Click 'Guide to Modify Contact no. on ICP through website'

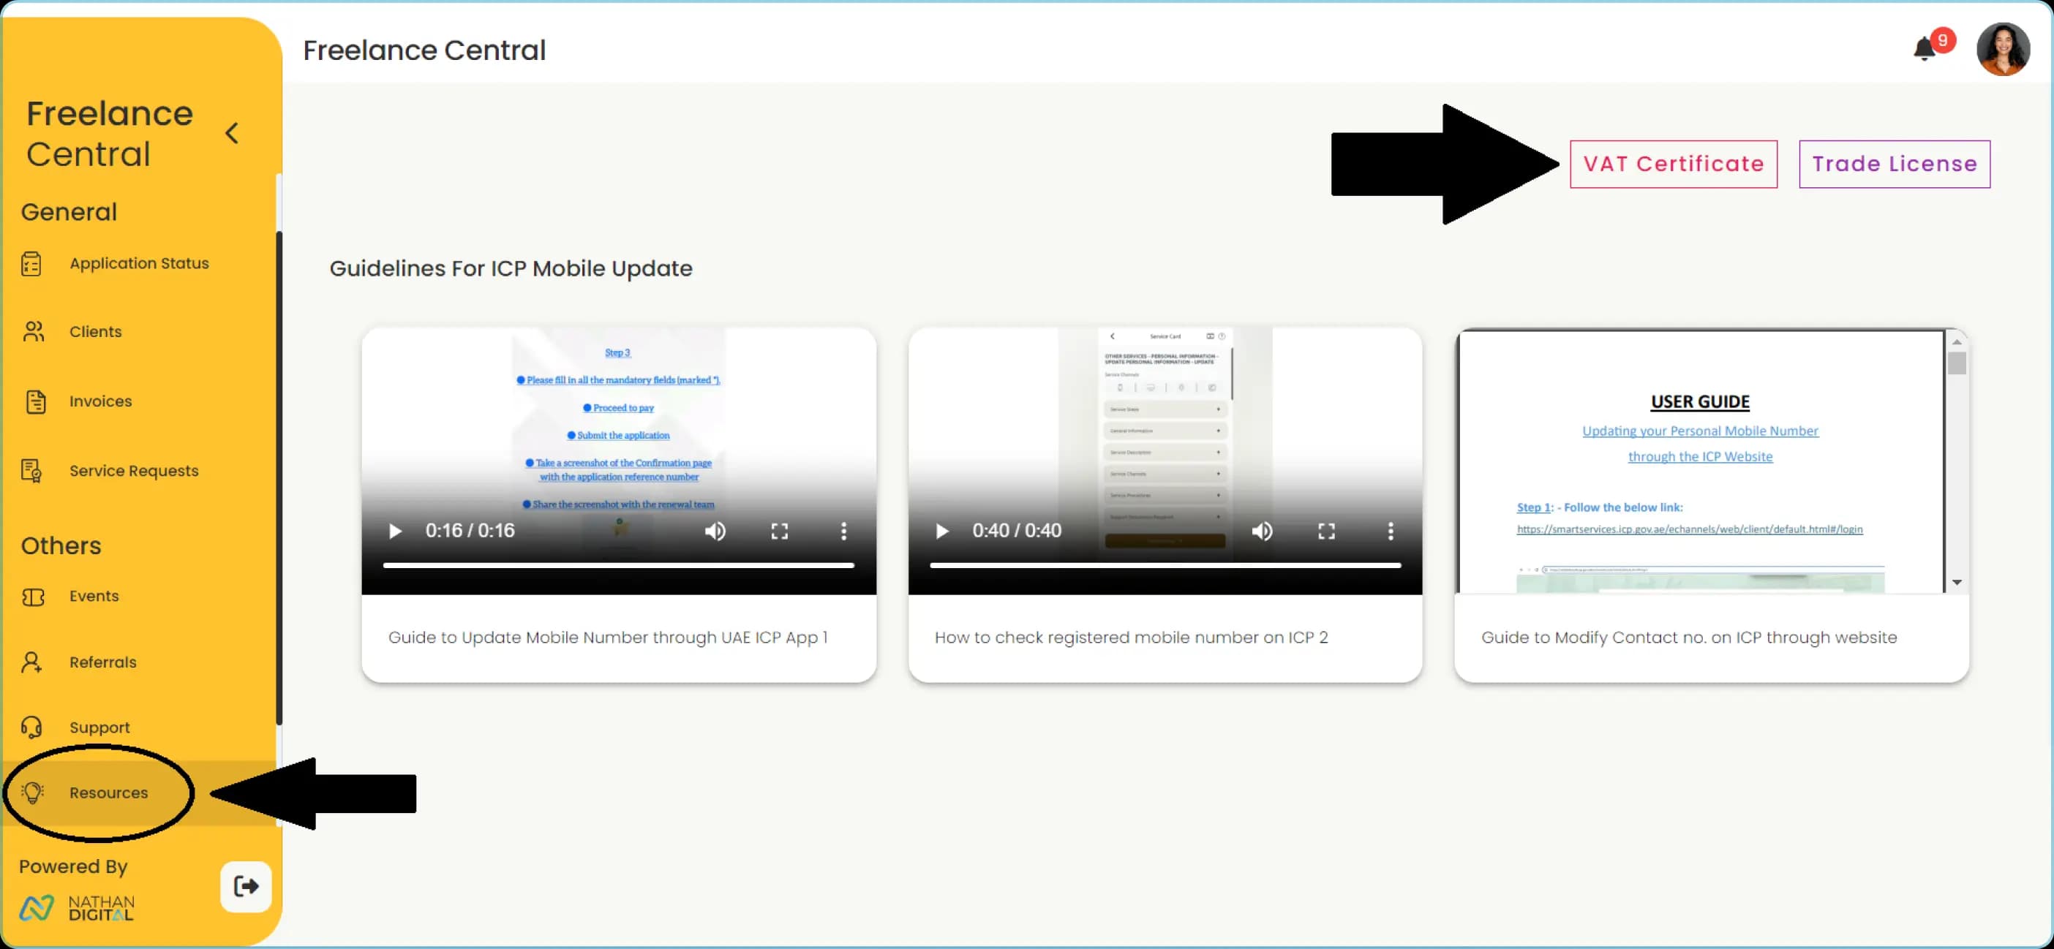[1689, 638]
